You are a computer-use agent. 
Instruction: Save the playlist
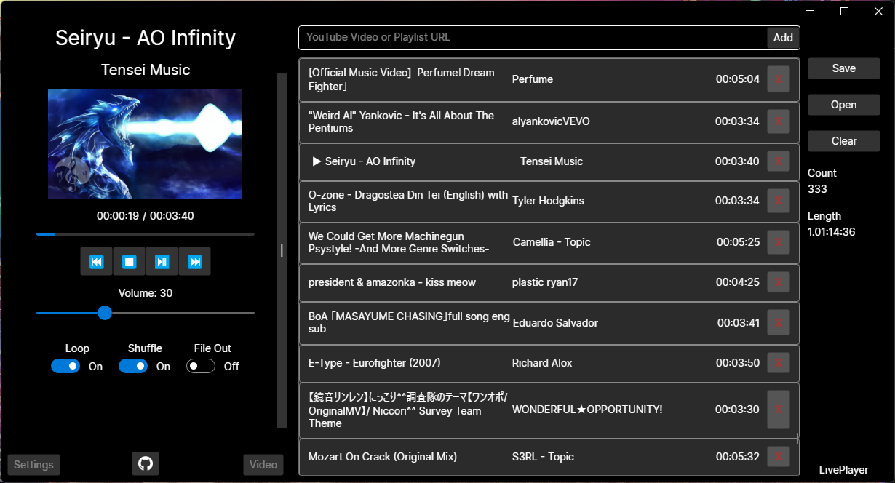844,68
